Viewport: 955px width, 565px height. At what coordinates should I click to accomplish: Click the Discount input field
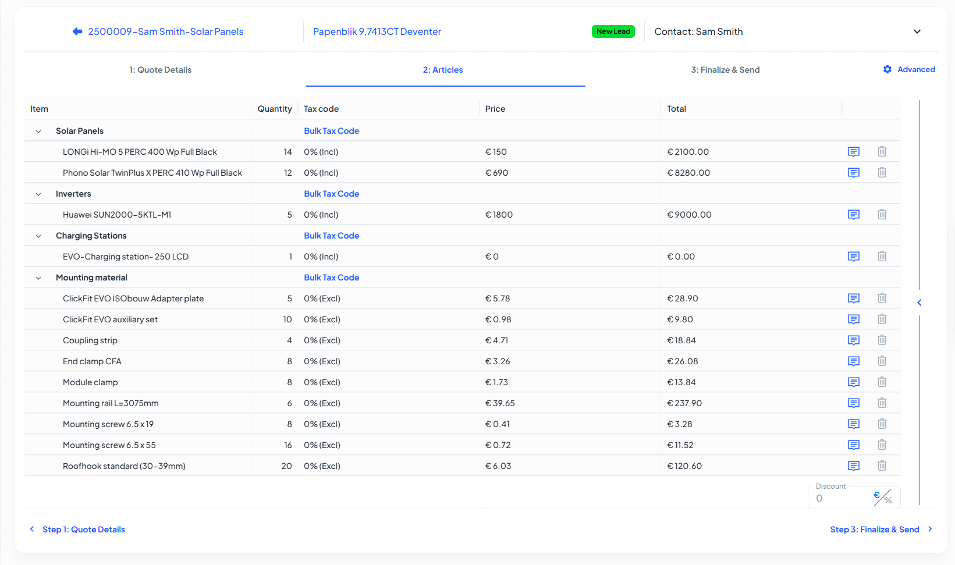(x=841, y=498)
